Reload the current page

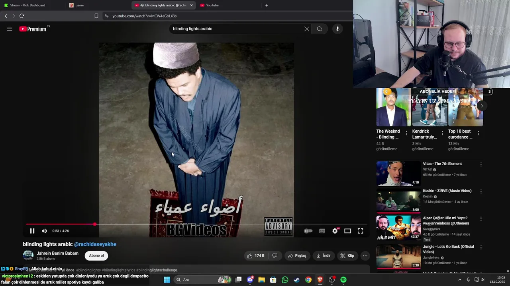point(22,16)
